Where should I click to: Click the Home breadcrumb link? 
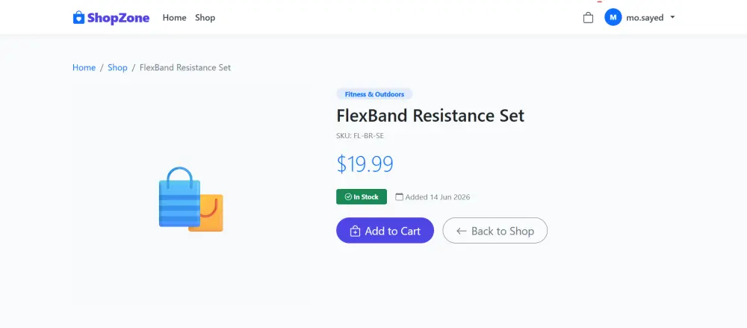click(84, 68)
